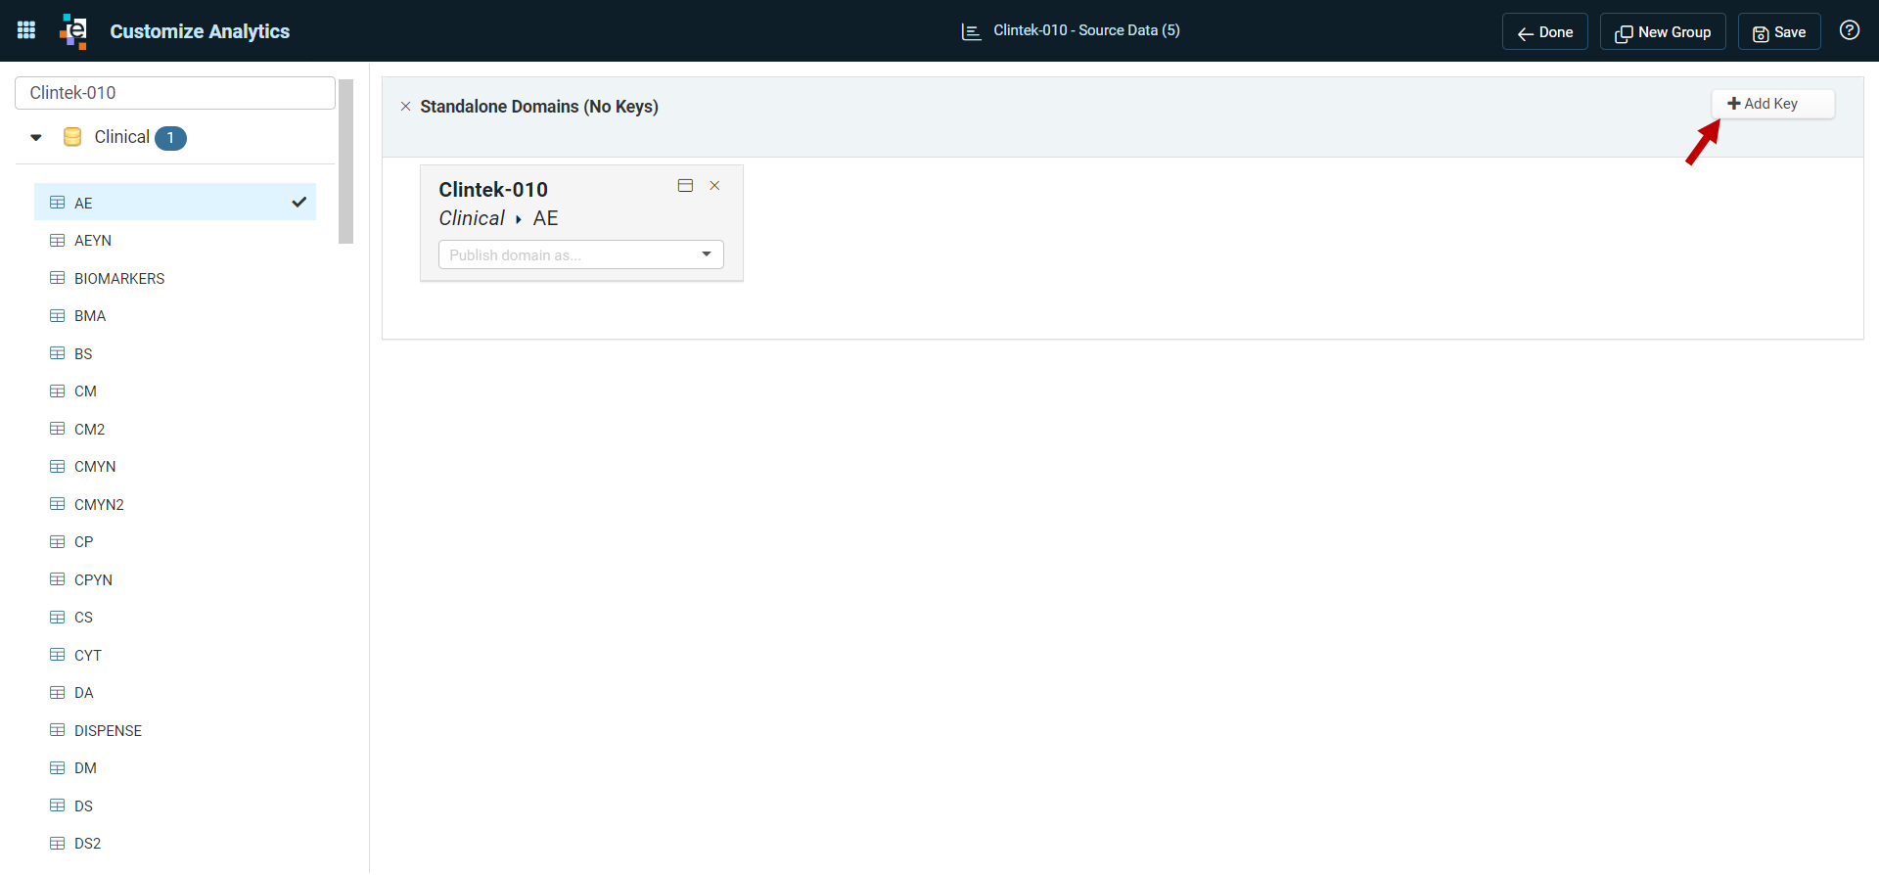Click the elluminate logo icon

point(73,30)
